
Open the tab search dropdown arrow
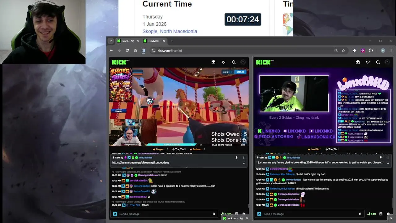pyautogui.click(x=111, y=41)
